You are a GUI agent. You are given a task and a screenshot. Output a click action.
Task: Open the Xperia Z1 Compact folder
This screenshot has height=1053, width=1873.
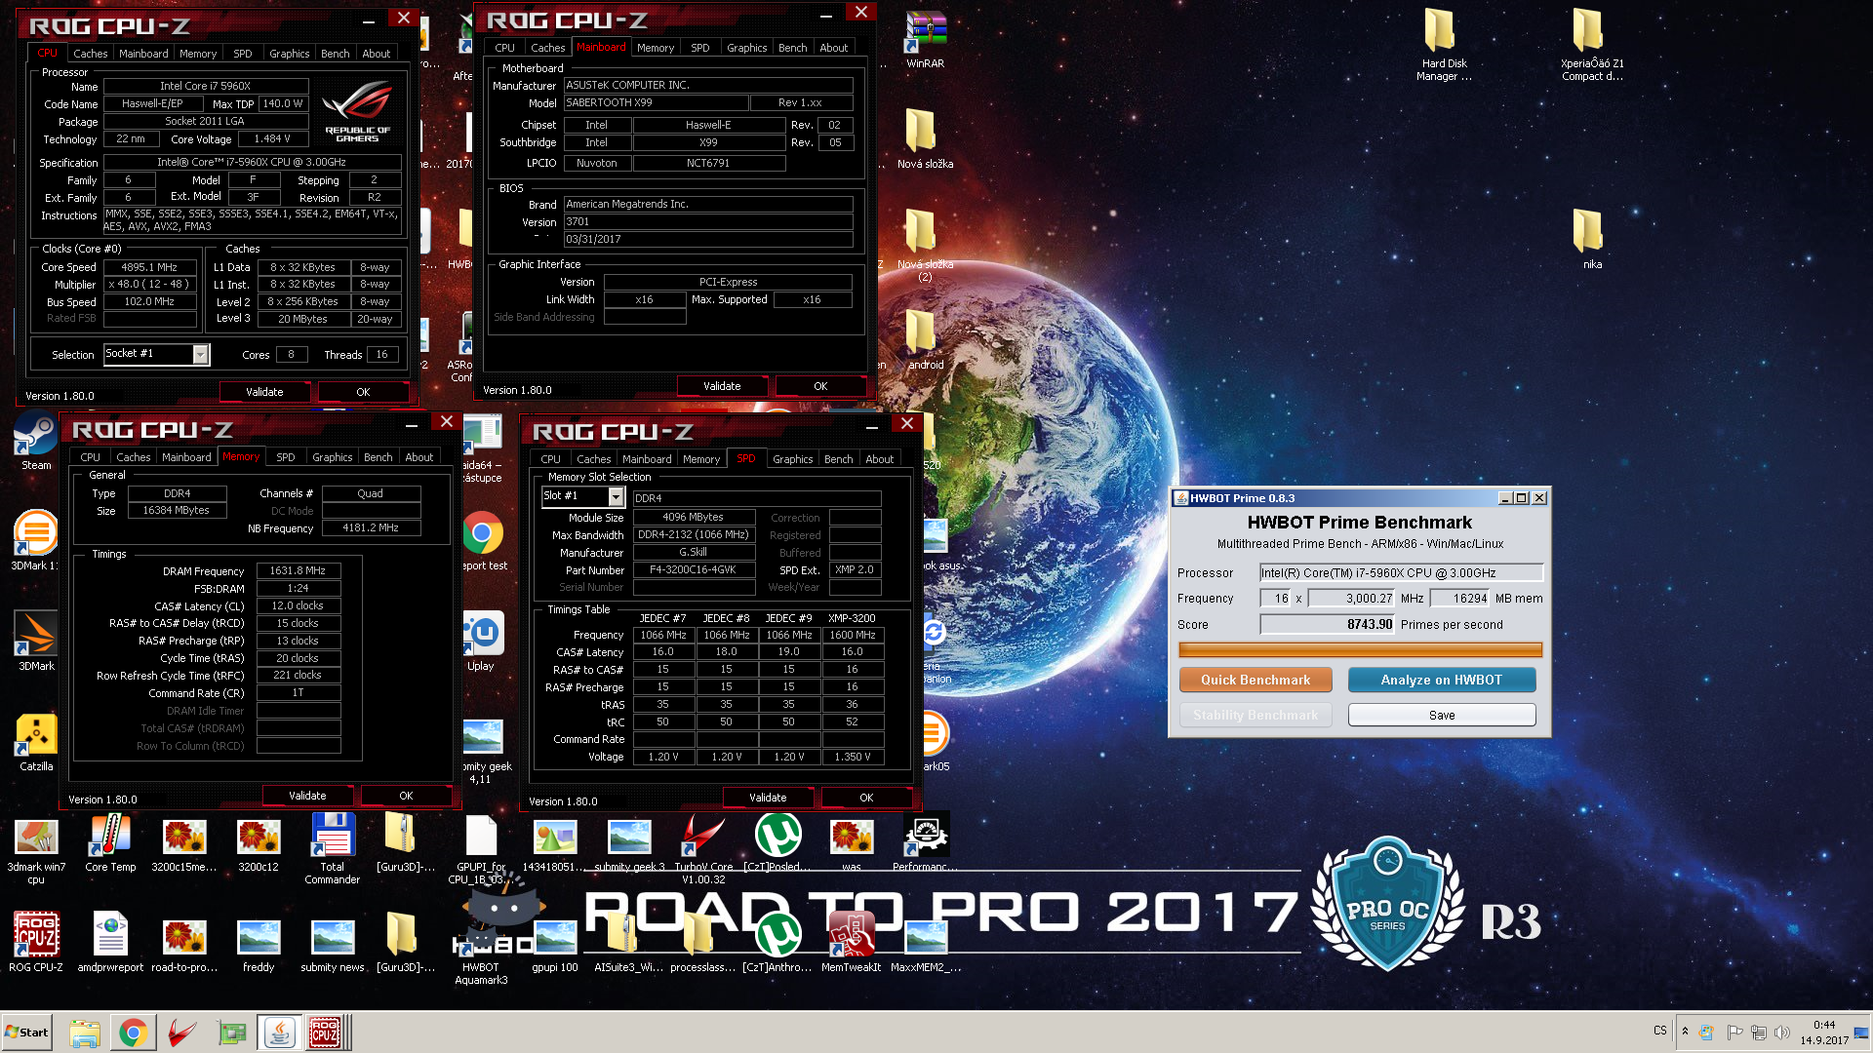point(1591,45)
